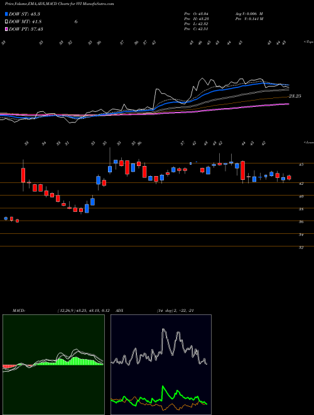Click the 42 price axis label
Screen dimensions: 314x415
tap(301, 184)
